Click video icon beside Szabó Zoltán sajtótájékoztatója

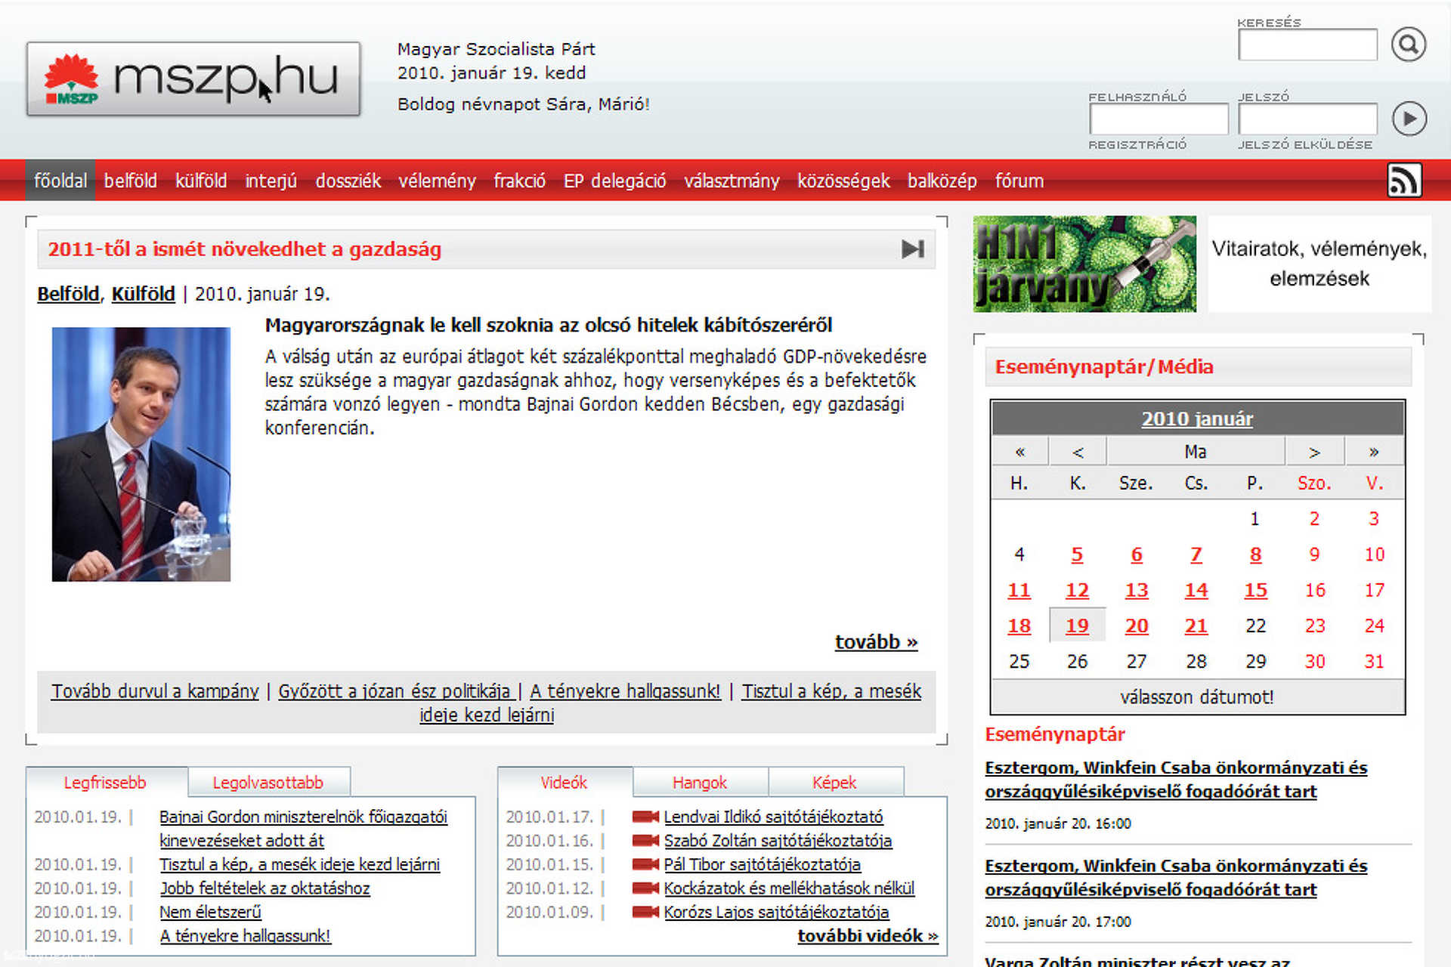tap(645, 840)
